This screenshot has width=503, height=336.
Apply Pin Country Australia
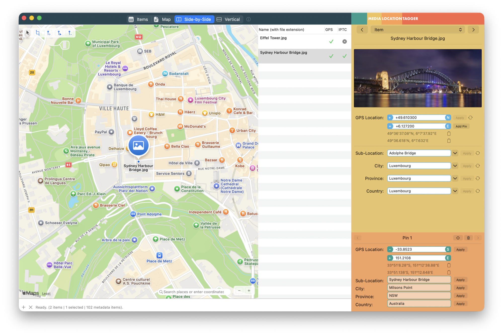460,304
